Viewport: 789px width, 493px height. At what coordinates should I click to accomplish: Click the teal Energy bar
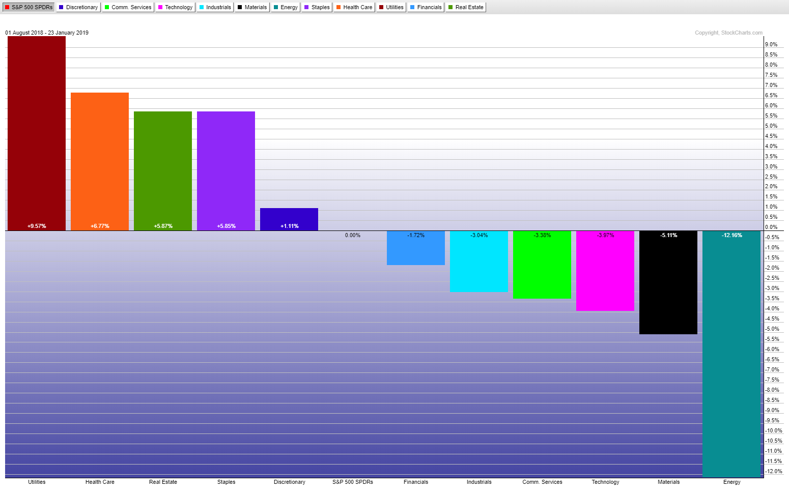tap(731, 354)
